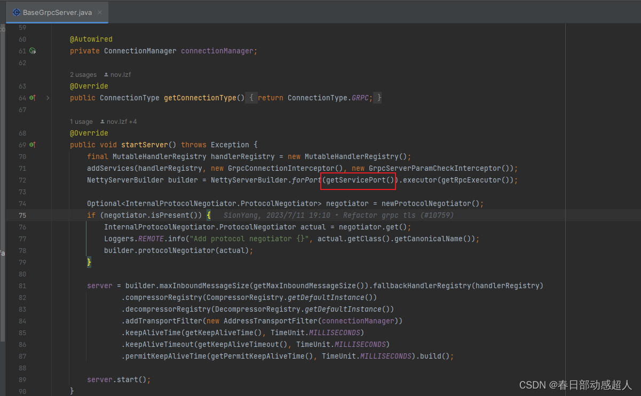Click line number 75 in the gutter

coord(22,216)
